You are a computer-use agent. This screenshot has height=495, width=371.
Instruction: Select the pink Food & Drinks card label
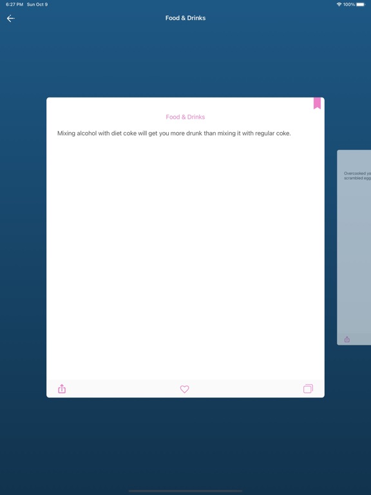click(x=185, y=117)
